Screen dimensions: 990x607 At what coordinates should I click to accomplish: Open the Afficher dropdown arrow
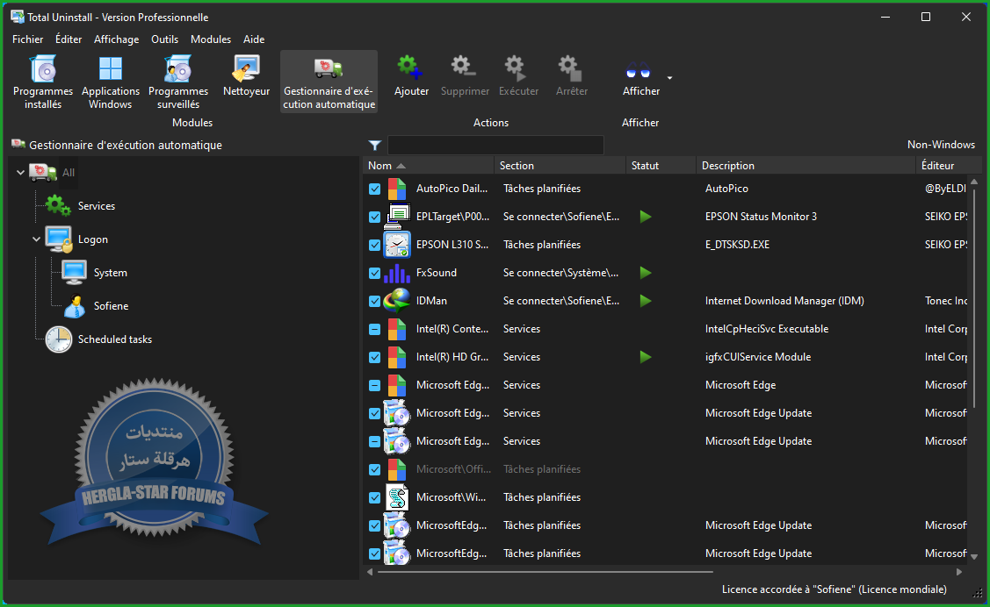(x=669, y=78)
